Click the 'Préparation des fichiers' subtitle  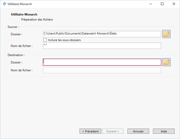tap(37, 20)
